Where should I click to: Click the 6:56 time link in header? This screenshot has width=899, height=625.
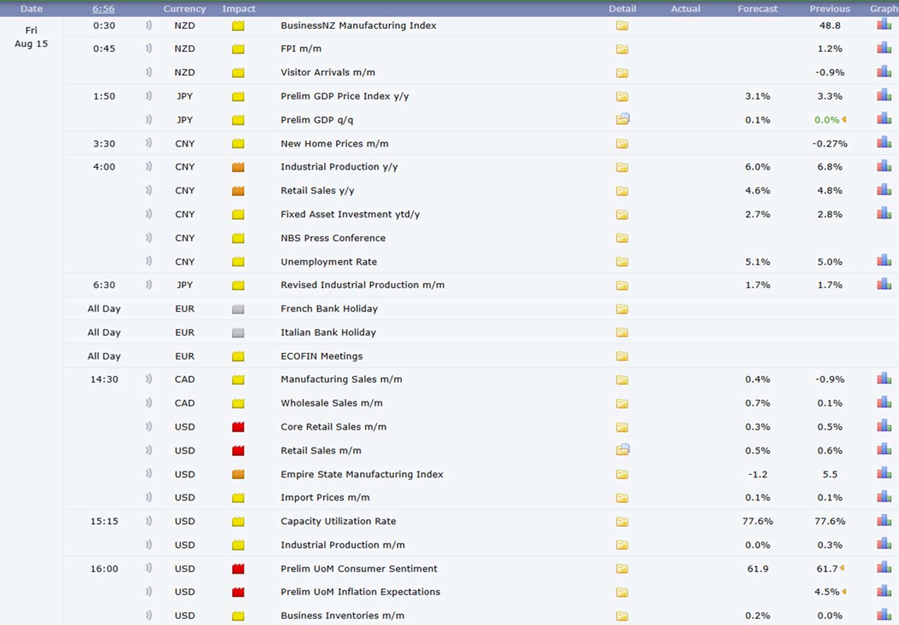[103, 8]
